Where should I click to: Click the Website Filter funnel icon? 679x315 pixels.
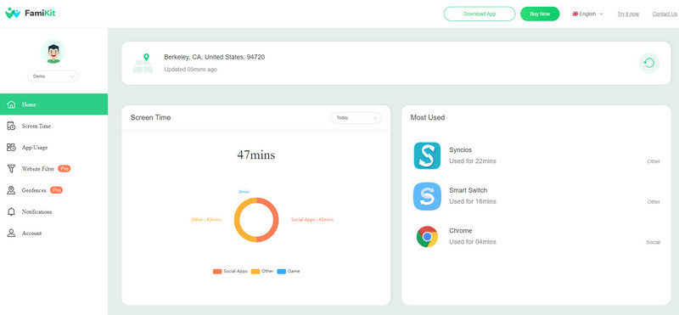point(11,169)
